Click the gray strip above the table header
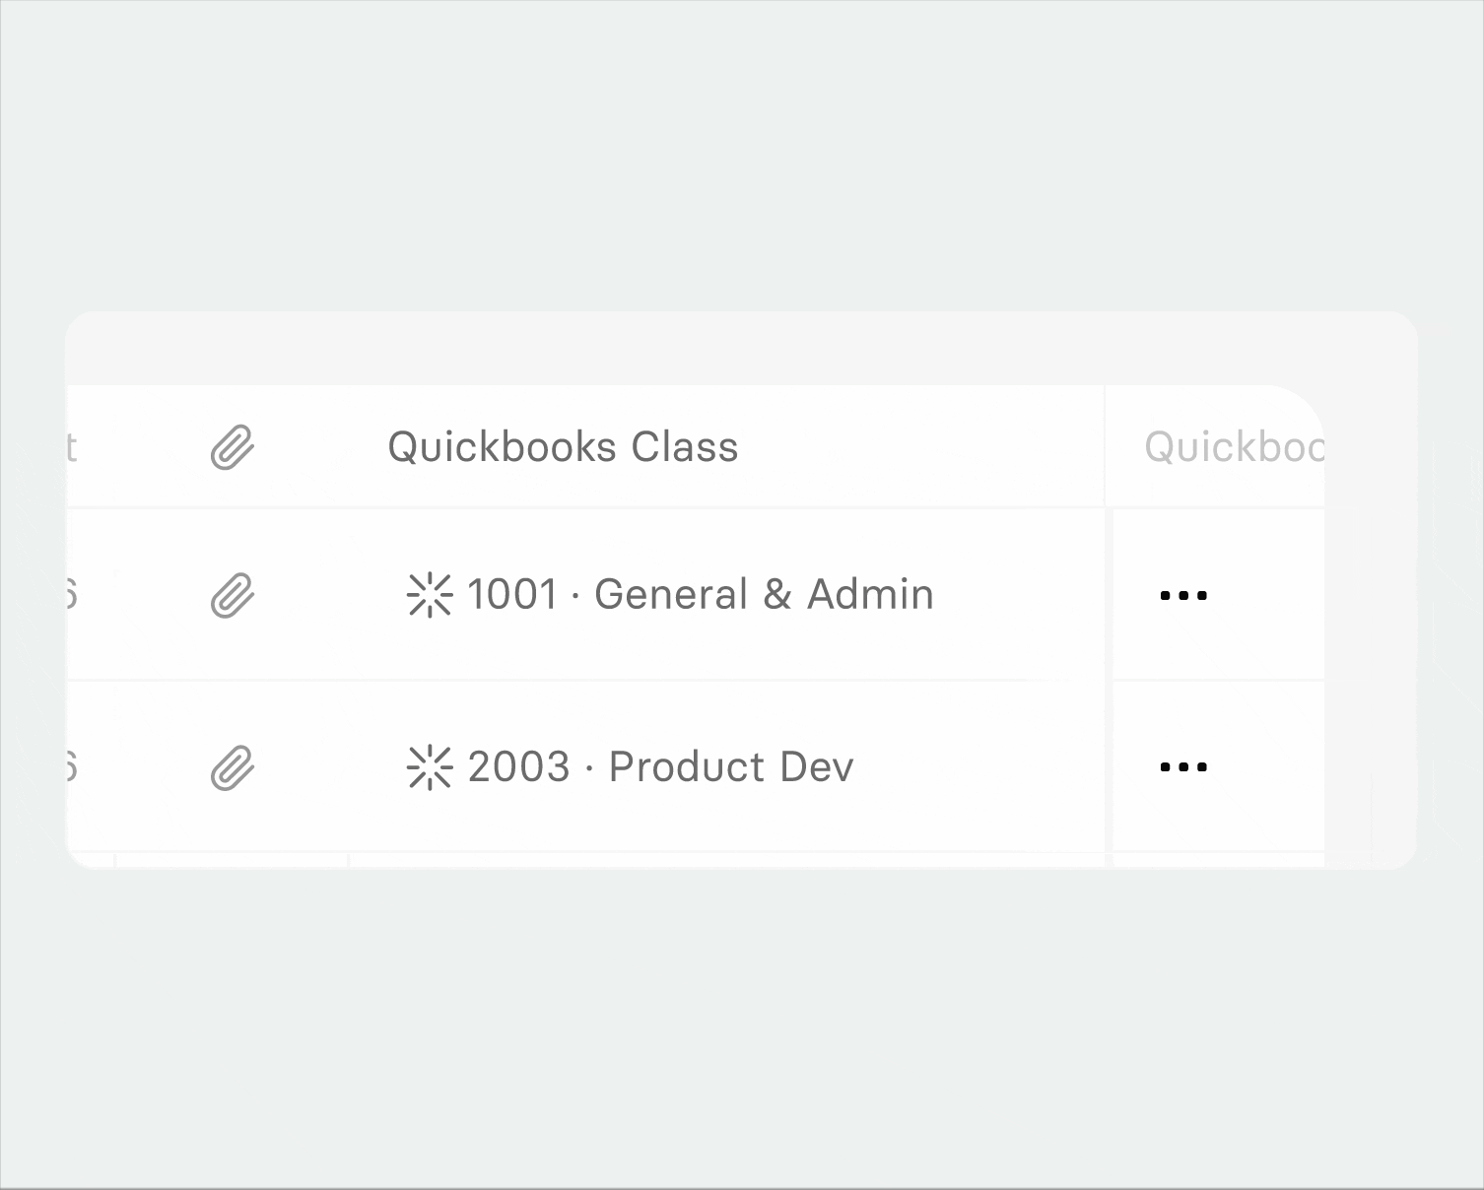Screen dimensions: 1484x1190 click(690, 349)
